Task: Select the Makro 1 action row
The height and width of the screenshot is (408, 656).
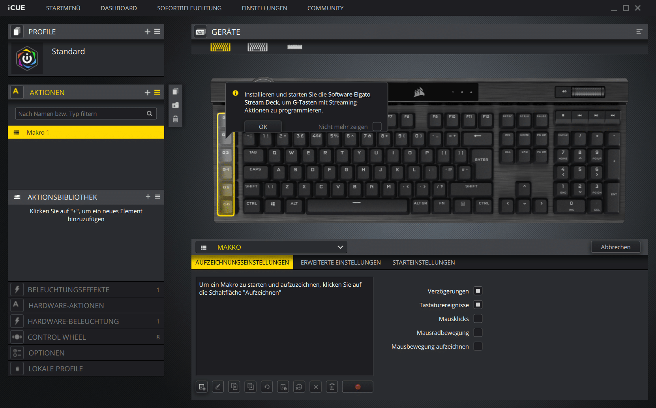Action: pos(86,132)
